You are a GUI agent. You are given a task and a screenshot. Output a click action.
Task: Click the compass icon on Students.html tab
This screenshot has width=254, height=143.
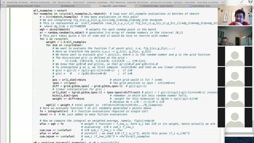(x=62, y=6)
